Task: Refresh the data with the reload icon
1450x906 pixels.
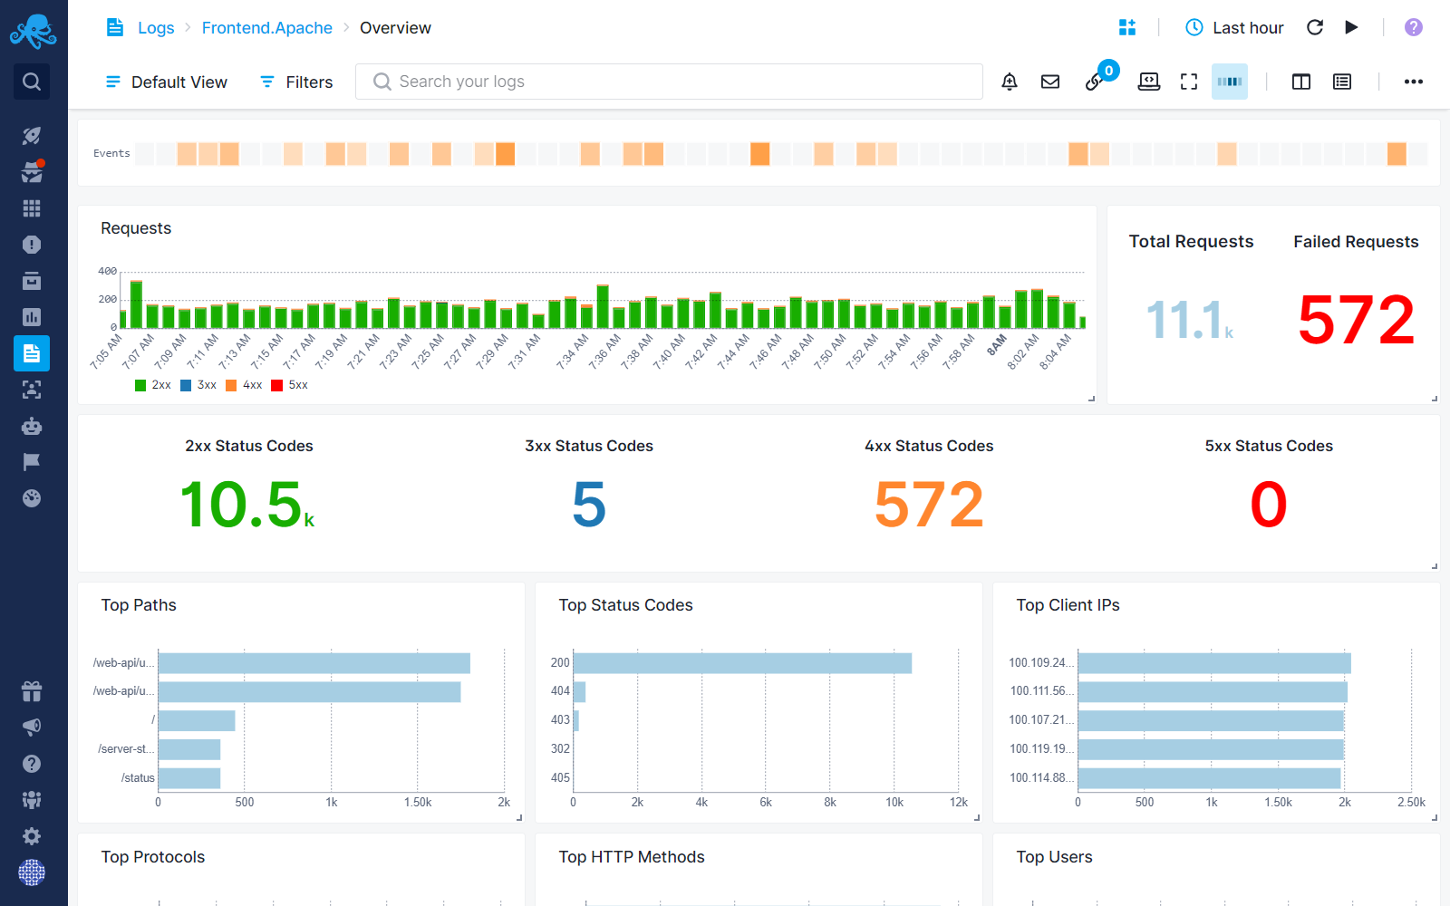Action: click(x=1315, y=27)
